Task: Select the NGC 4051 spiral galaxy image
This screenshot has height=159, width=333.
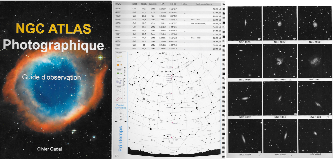Action: point(315,61)
